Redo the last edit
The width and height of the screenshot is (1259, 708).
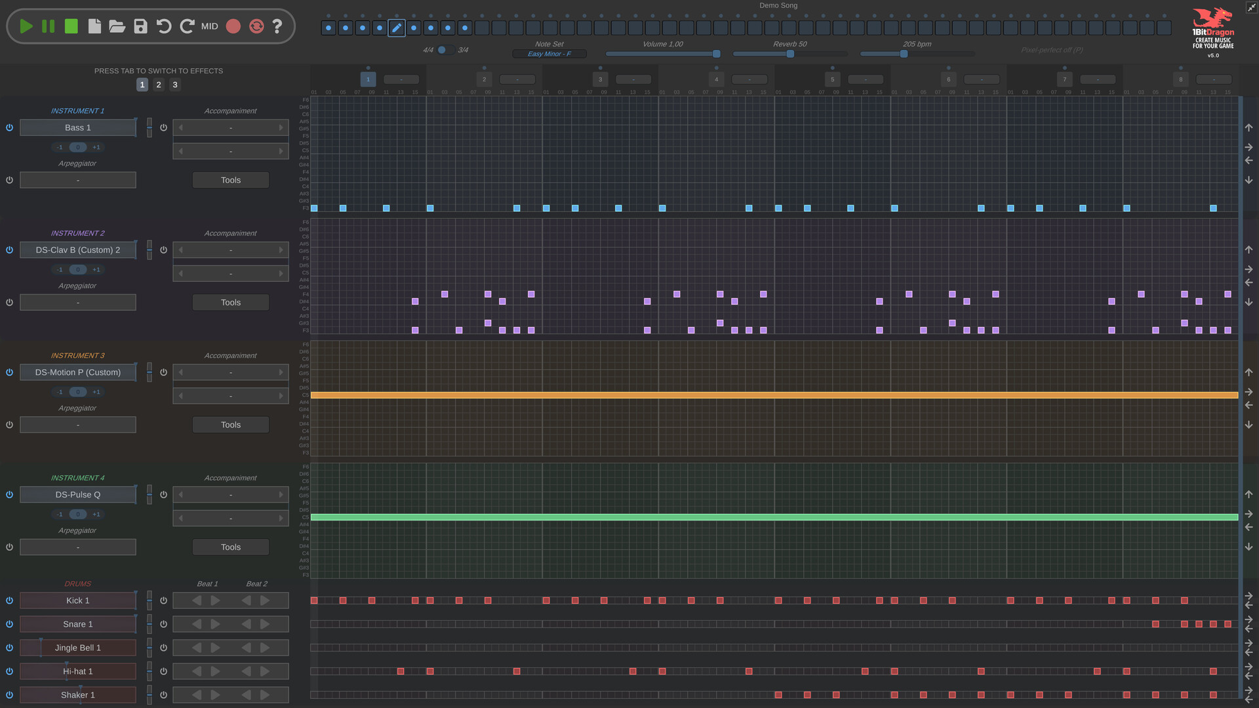187,26
